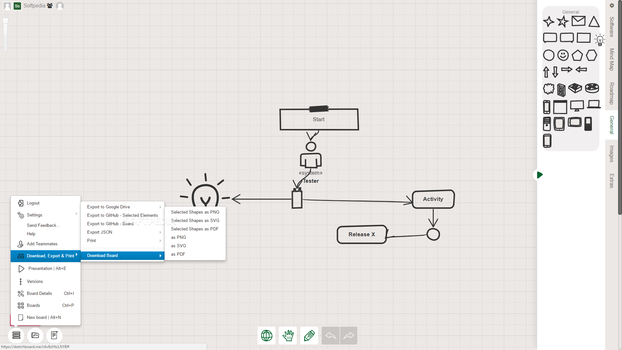622x350 pixels.
Task: Click the Logout menu entry
Action: coord(33,203)
